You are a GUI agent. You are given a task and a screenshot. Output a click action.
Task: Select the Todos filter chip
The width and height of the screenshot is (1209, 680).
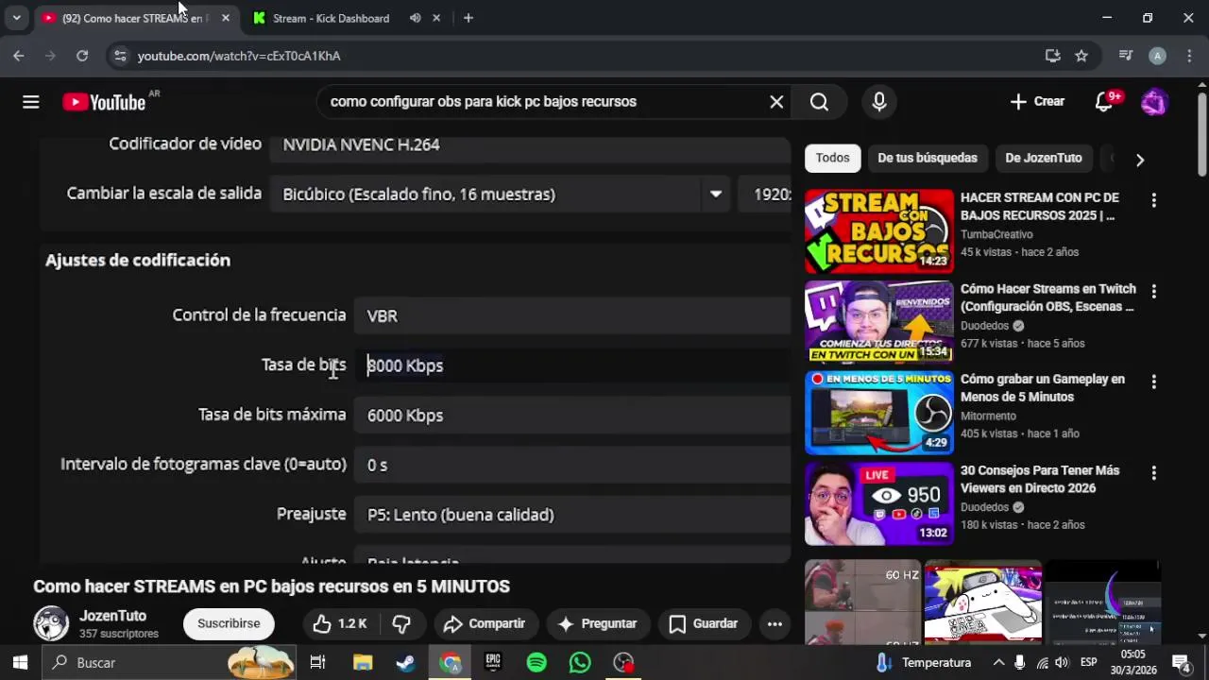[x=832, y=158]
